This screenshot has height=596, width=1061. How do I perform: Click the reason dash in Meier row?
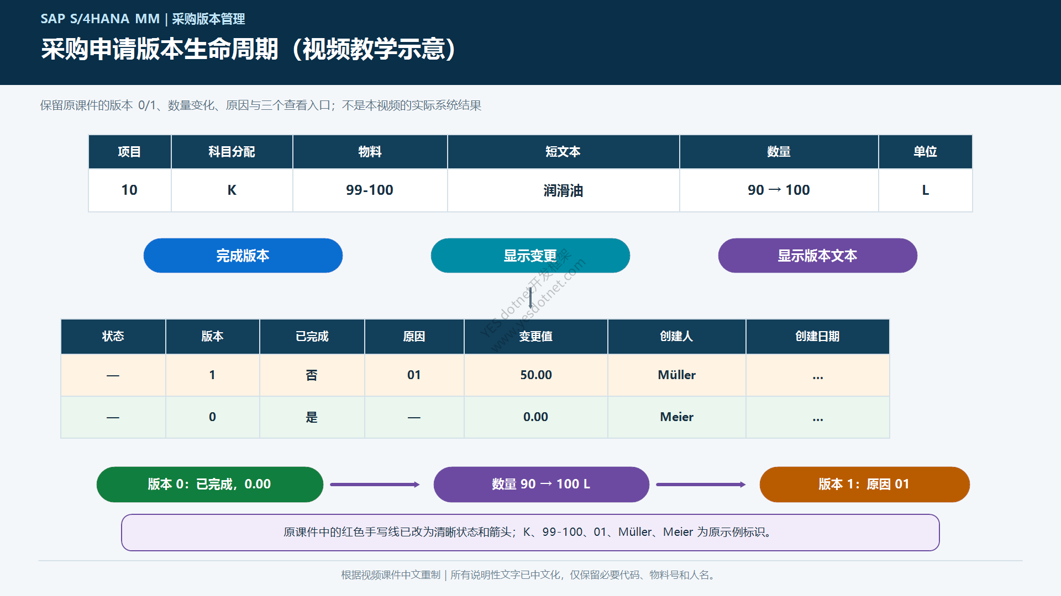point(414,417)
